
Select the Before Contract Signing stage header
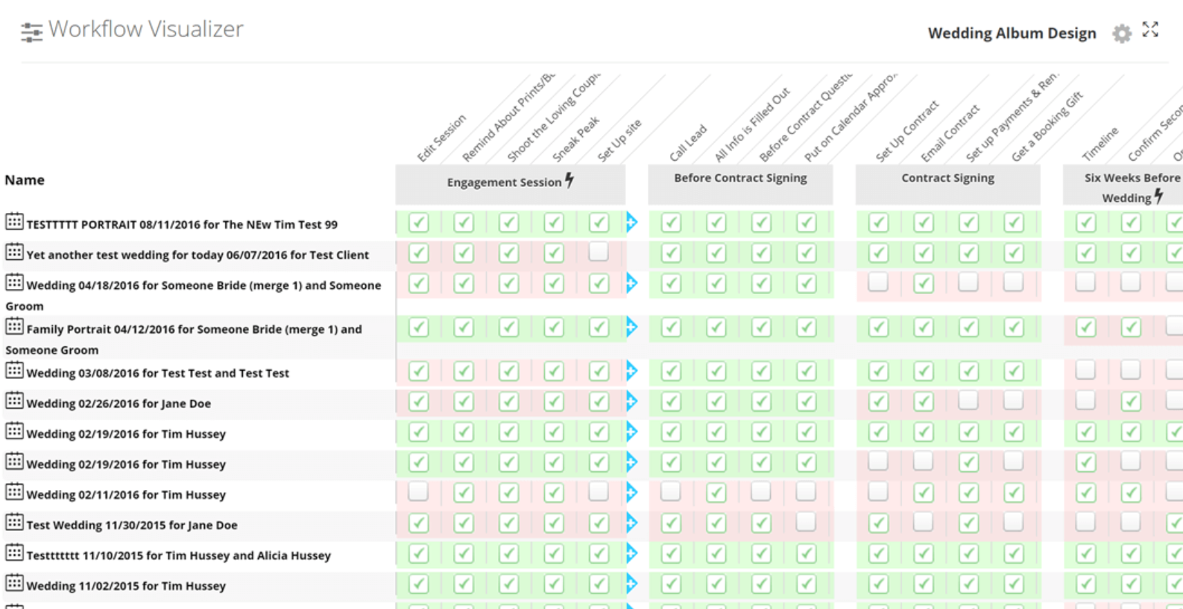tap(739, 179)
